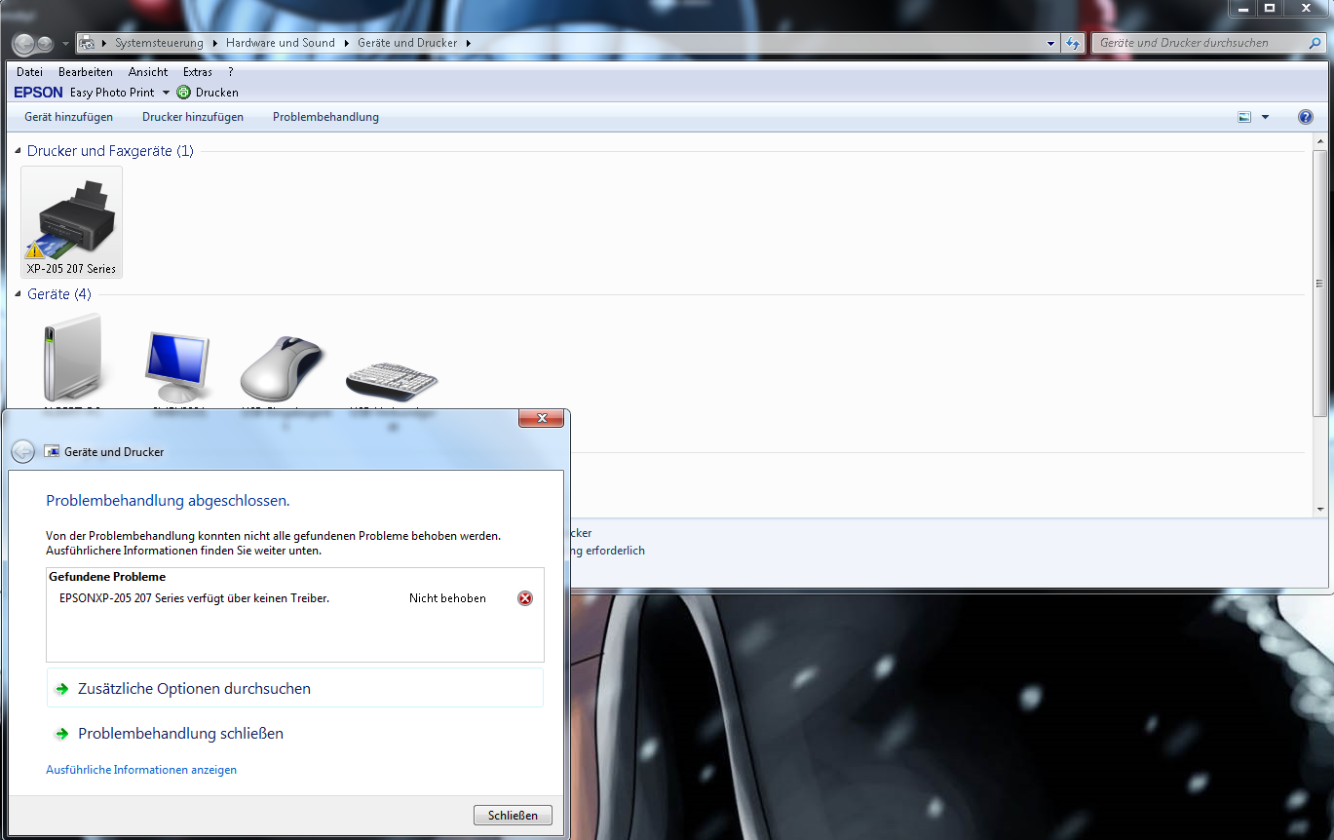
Task: Collapse the Drucker und Faxgeräte group
Action: tap(18, 151)
